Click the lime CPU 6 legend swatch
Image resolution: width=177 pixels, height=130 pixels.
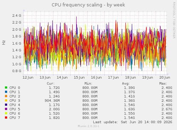6,113
